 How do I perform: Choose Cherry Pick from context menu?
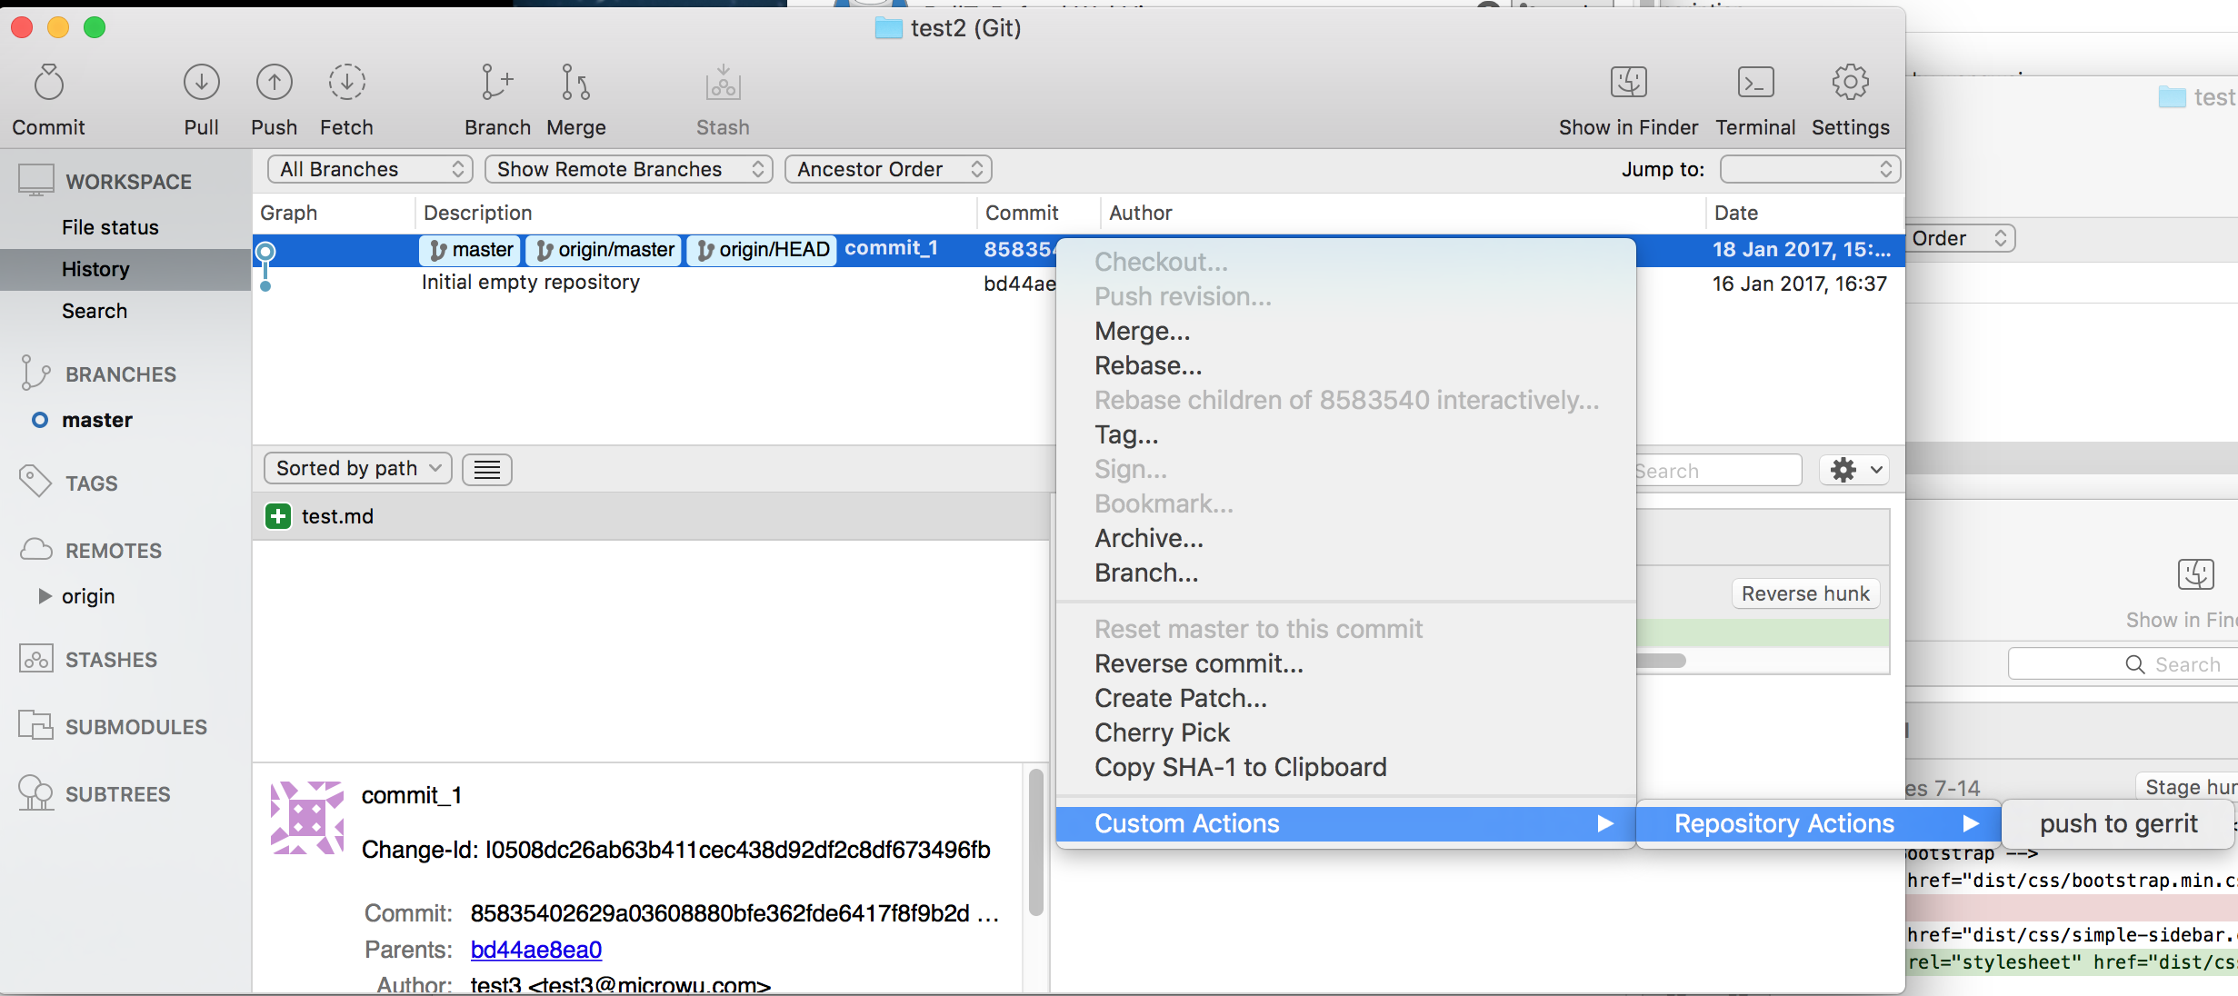pos(1162,732)
